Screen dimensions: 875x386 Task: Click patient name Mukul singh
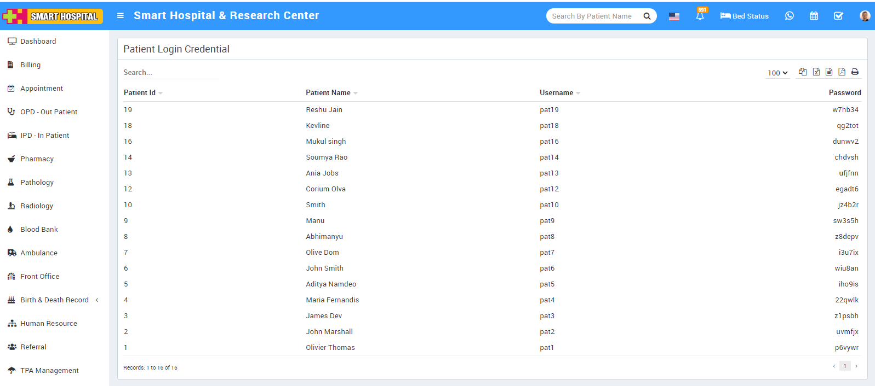(326, 142)
